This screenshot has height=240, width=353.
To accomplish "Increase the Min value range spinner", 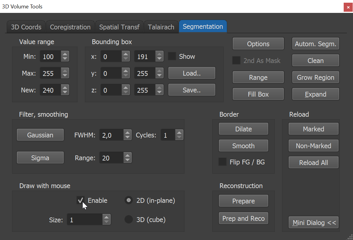I will (x=65, y=54).
